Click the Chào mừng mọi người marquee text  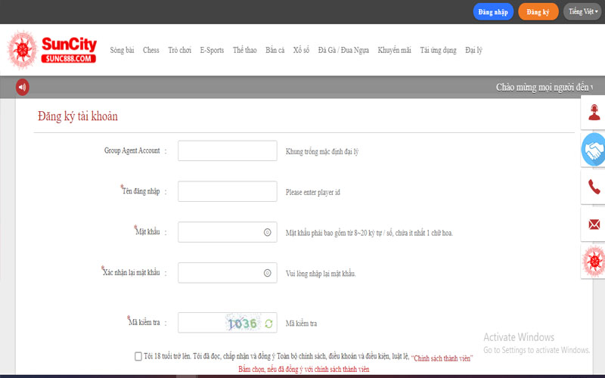[x=544, y=87]
